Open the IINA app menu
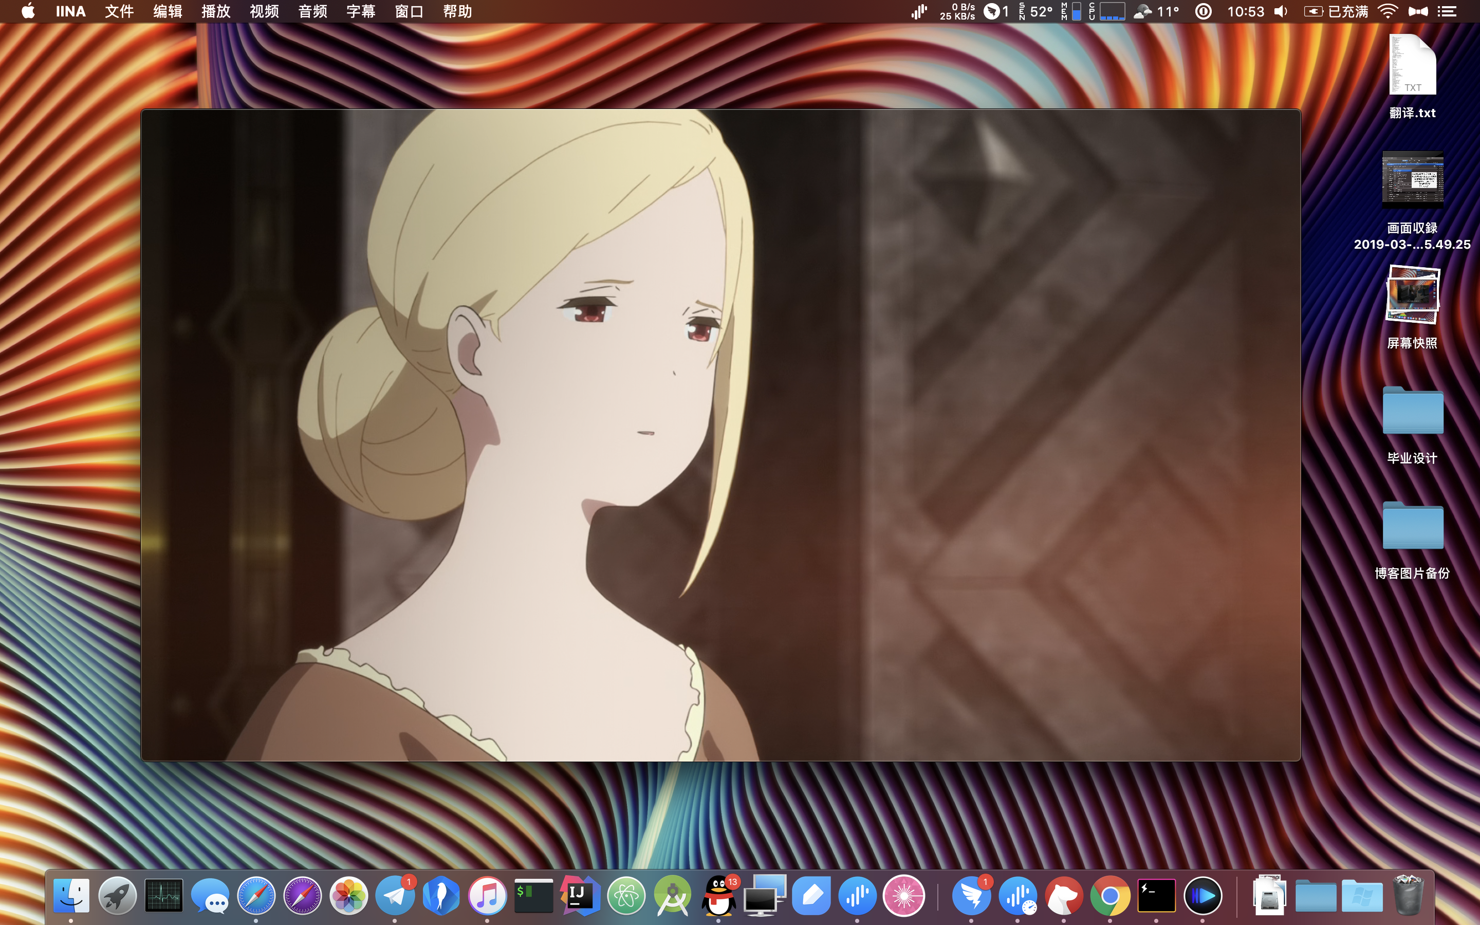Screen dimensions: 1480x925 pos(70,12)
